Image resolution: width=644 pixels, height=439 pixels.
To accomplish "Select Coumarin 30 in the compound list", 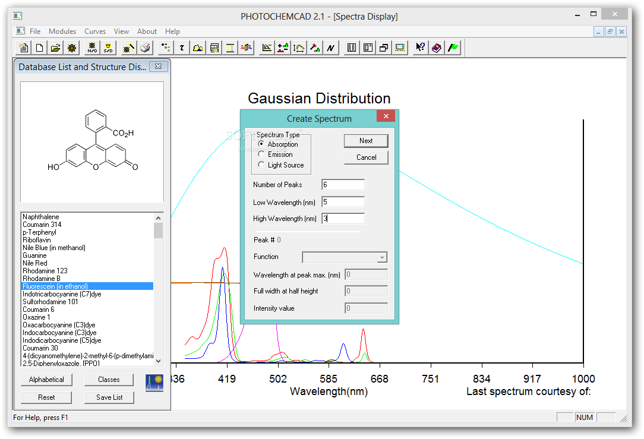I will (x=40, y=348).
